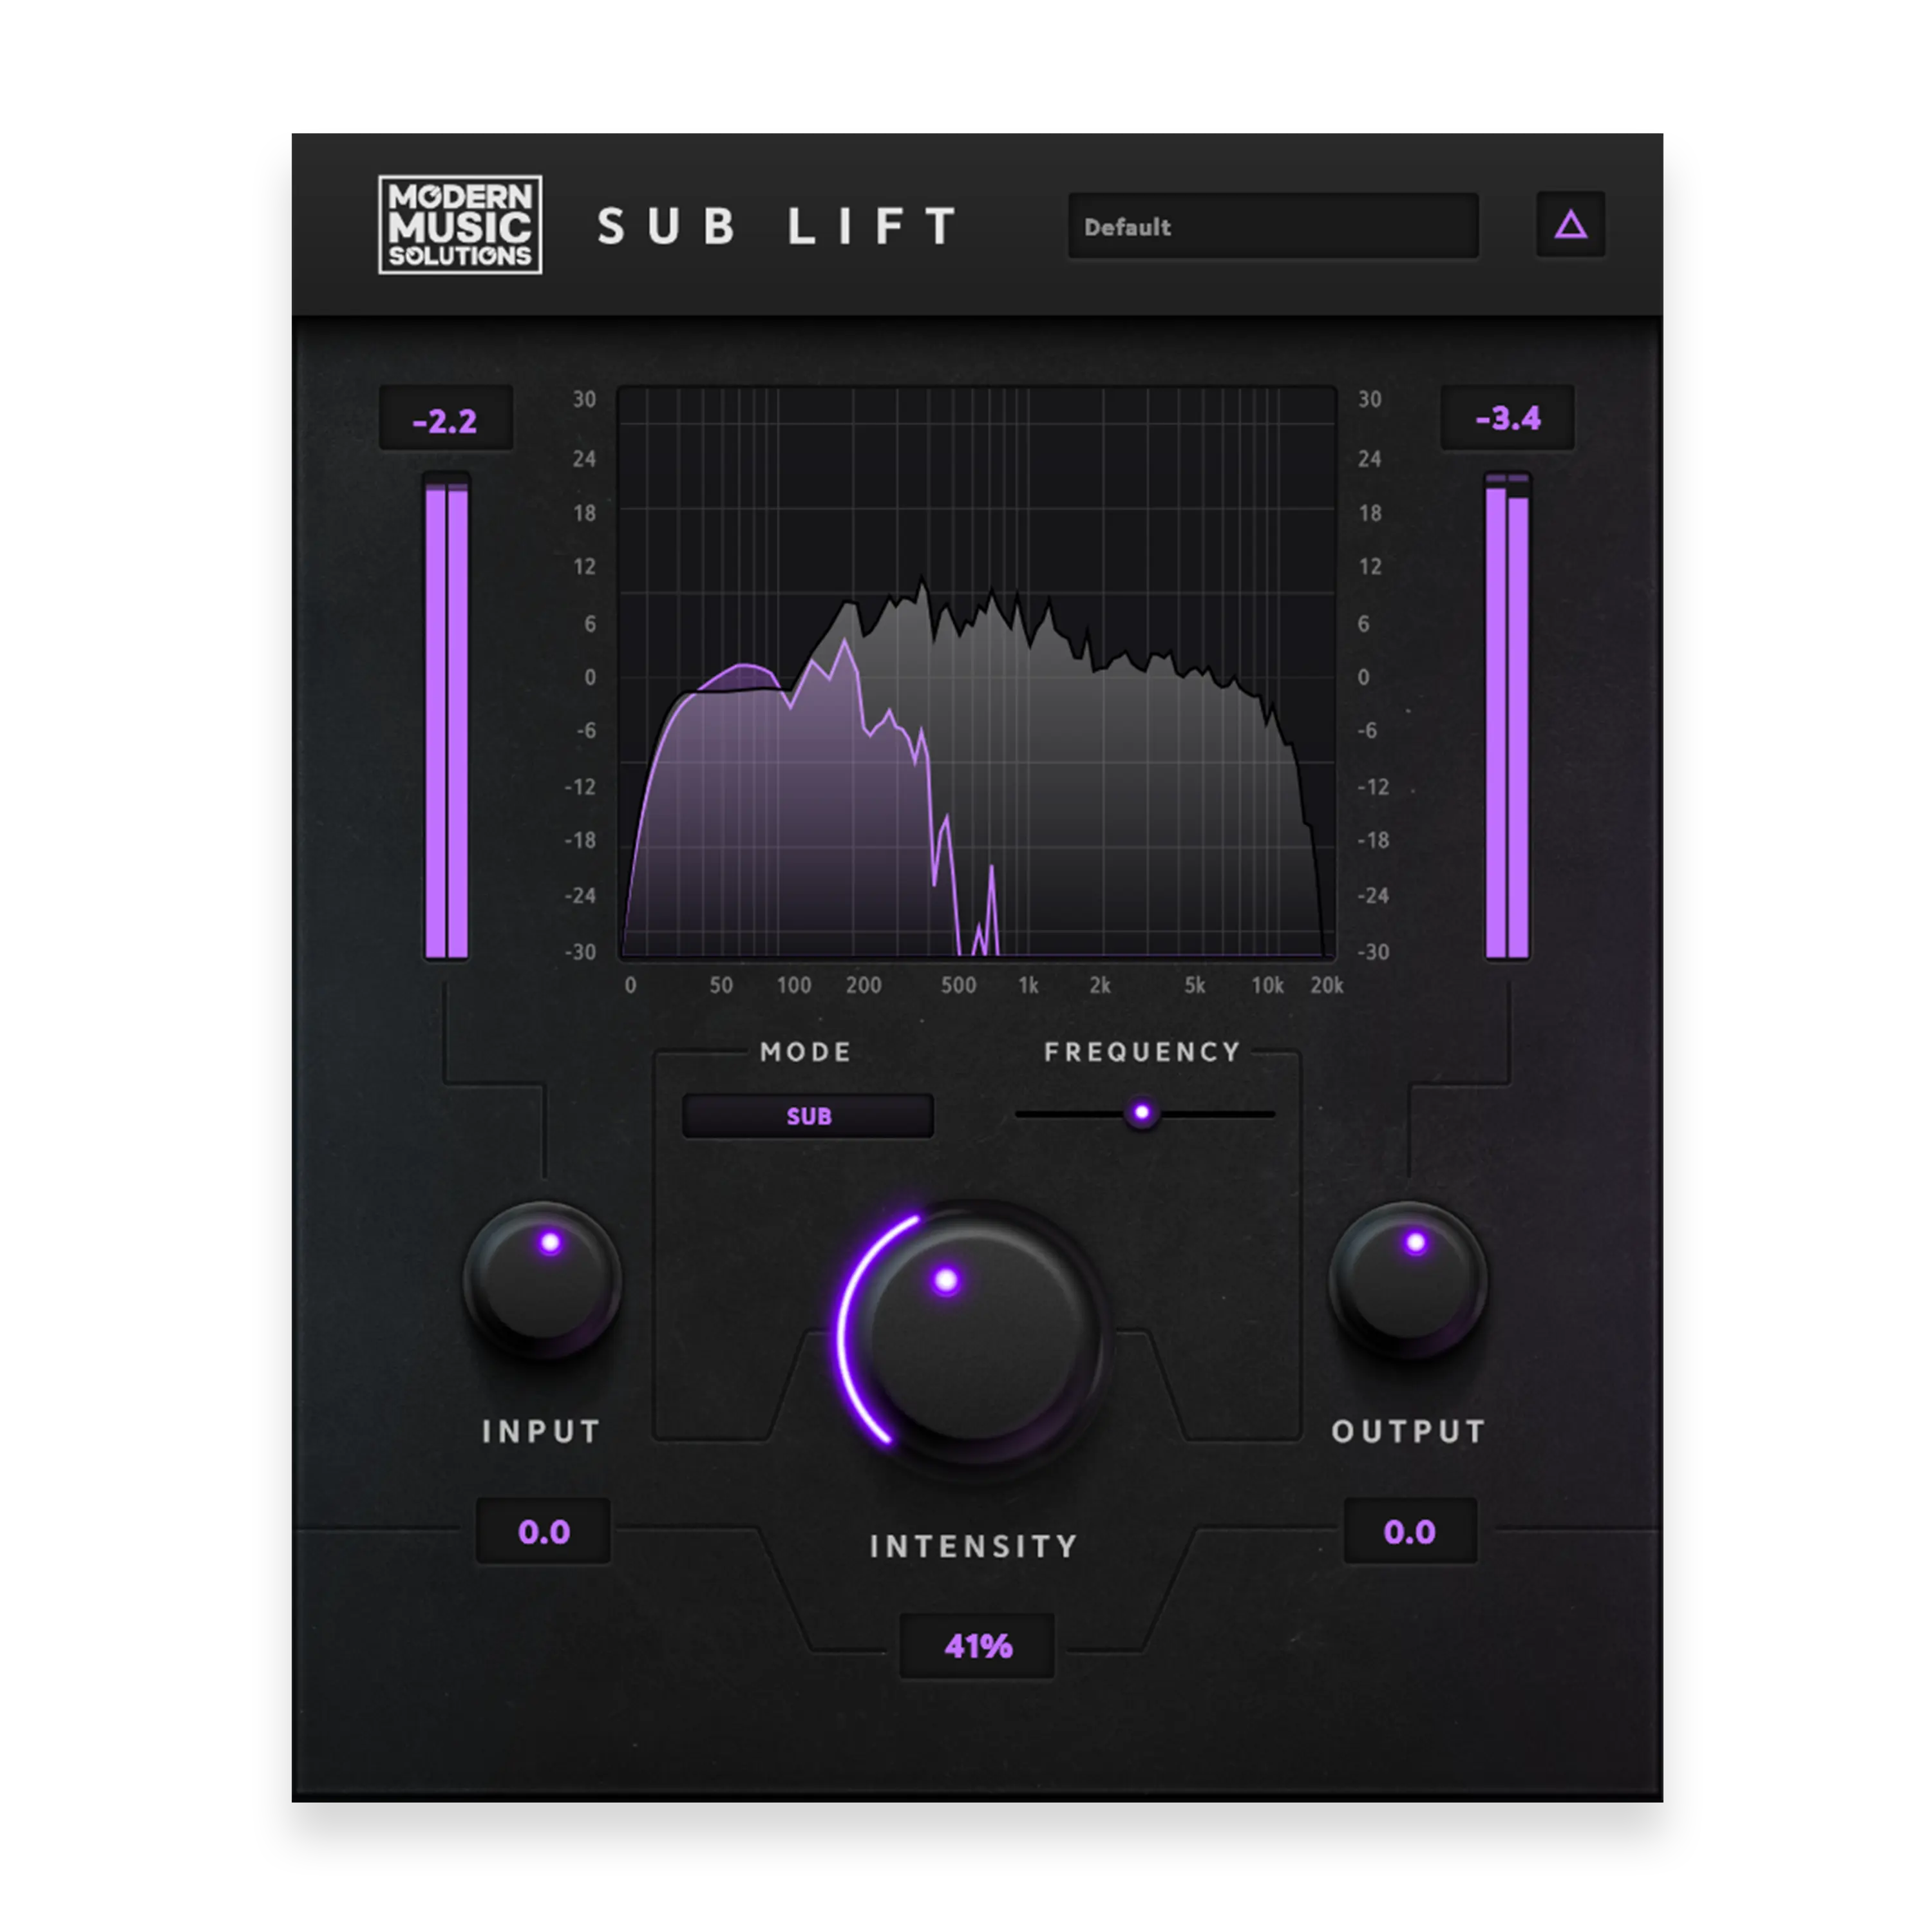The height and width of the screenshot is (1932, 1932).
Task: Click the Modern Music Solutions logo
Action: pyautogui.click(x=460, y=225)
